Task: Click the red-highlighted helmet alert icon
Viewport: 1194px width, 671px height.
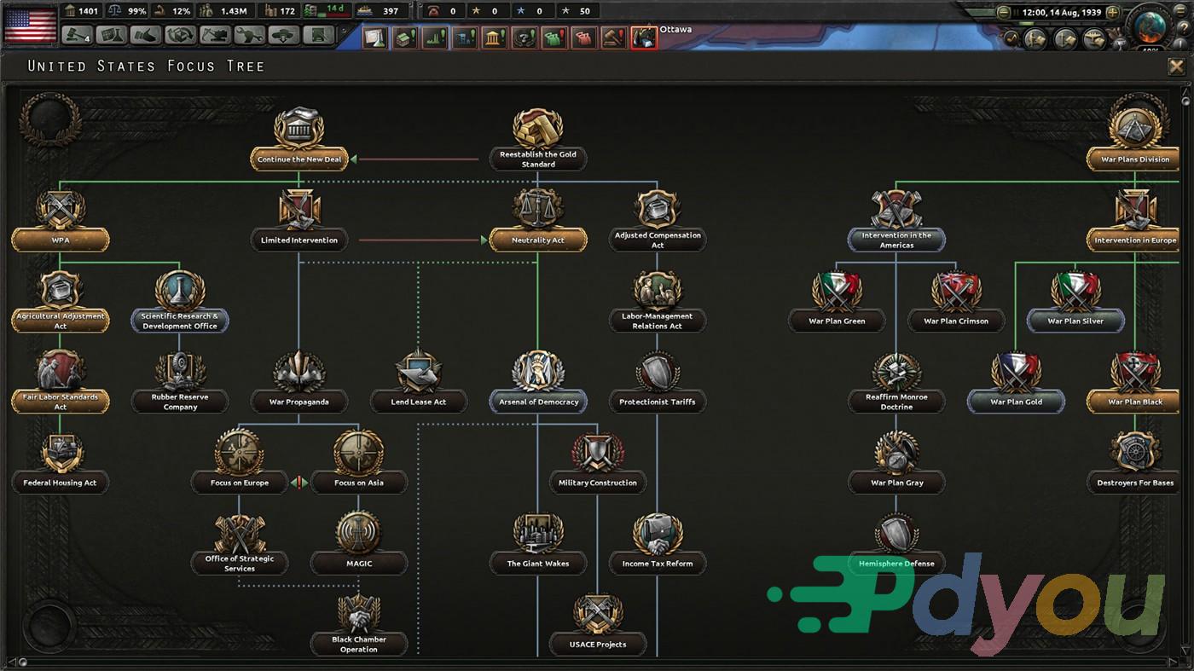Action: pos(644,38)
